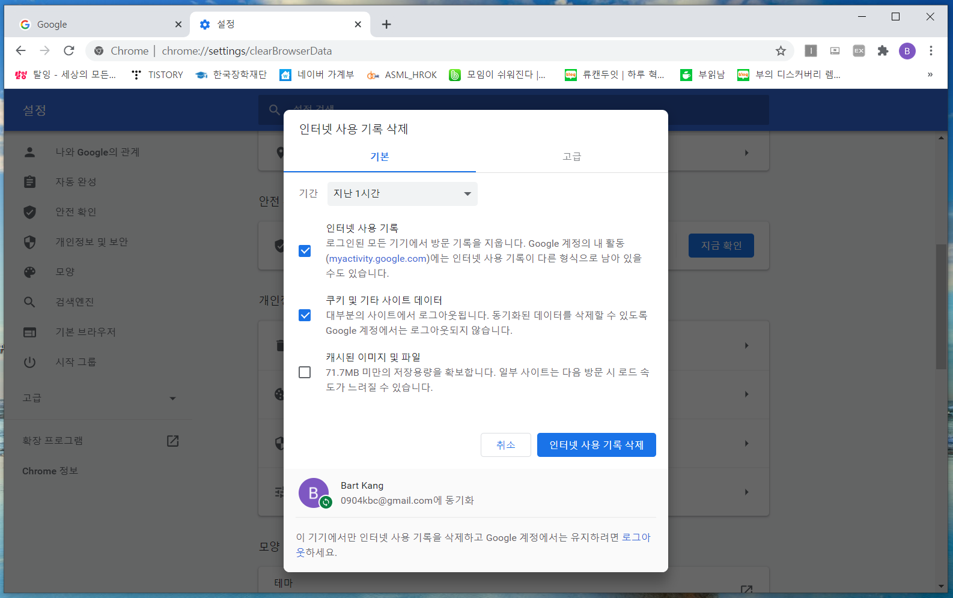Click the scrollbar down arrow
This screenshot has height=598, width=953.
point(941,587)
